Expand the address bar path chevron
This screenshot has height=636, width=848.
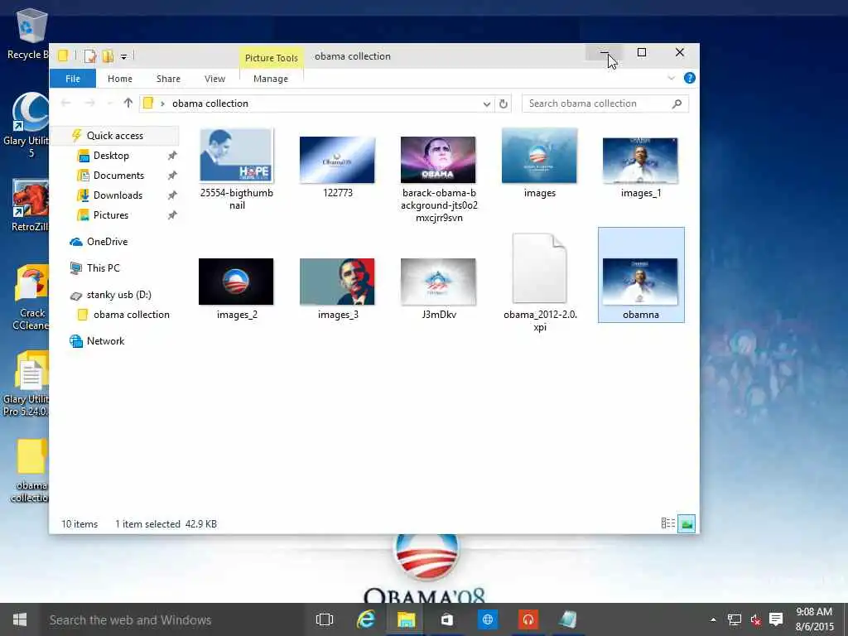coord(162,104)
